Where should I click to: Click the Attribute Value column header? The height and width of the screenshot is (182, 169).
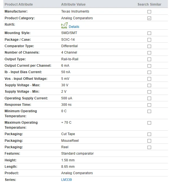point(73,4)
